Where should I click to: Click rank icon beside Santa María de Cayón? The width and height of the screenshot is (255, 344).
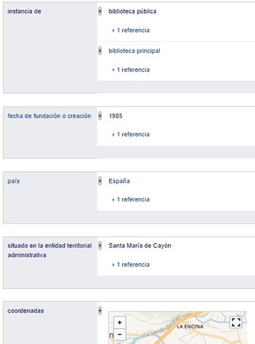tap(100, 246)
